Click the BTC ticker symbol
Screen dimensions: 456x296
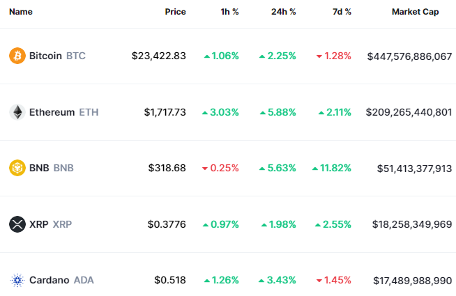76,56
